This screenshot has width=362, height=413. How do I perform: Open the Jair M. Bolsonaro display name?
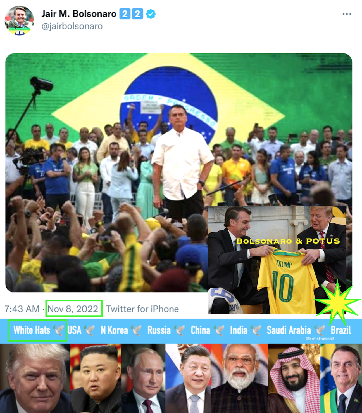point(79,14)
